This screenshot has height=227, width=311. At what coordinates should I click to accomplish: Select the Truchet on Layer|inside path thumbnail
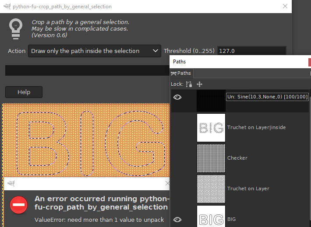[211, 127]
